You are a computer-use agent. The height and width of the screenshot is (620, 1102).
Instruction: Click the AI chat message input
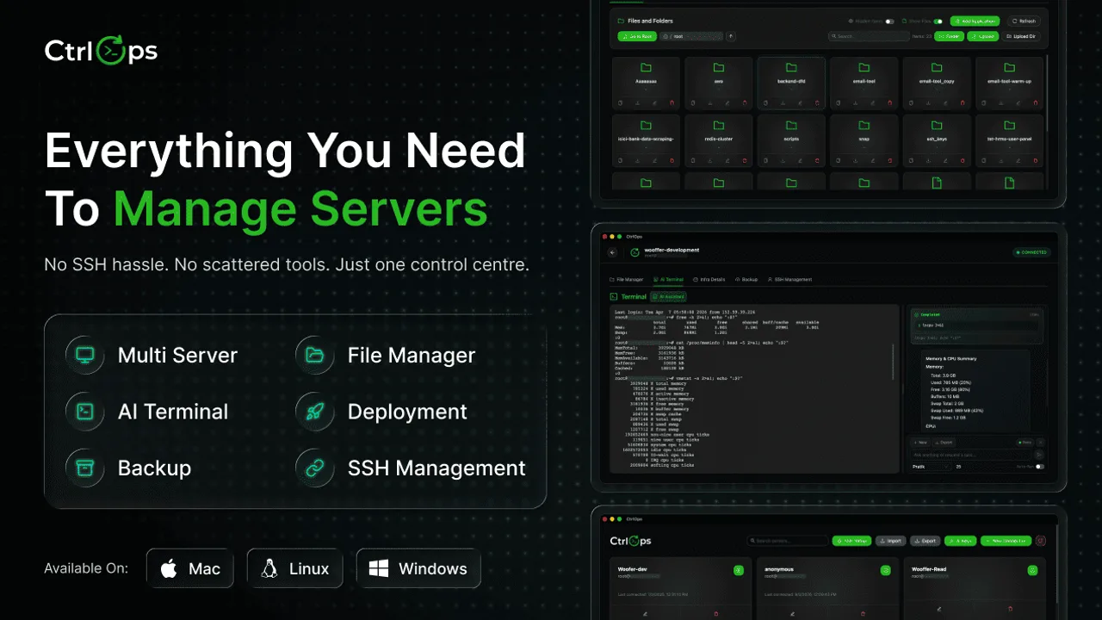pyautogui.click(x=971, y=454)
